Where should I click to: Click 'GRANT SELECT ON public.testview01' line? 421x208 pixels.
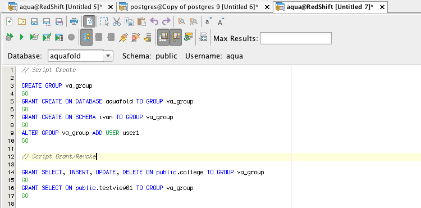click(x=107, y=188)
